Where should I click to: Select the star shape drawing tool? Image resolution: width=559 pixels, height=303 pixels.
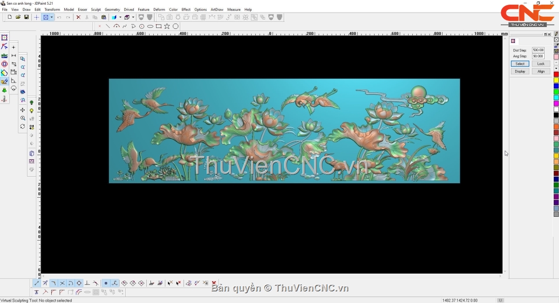[x=167, y=27]
